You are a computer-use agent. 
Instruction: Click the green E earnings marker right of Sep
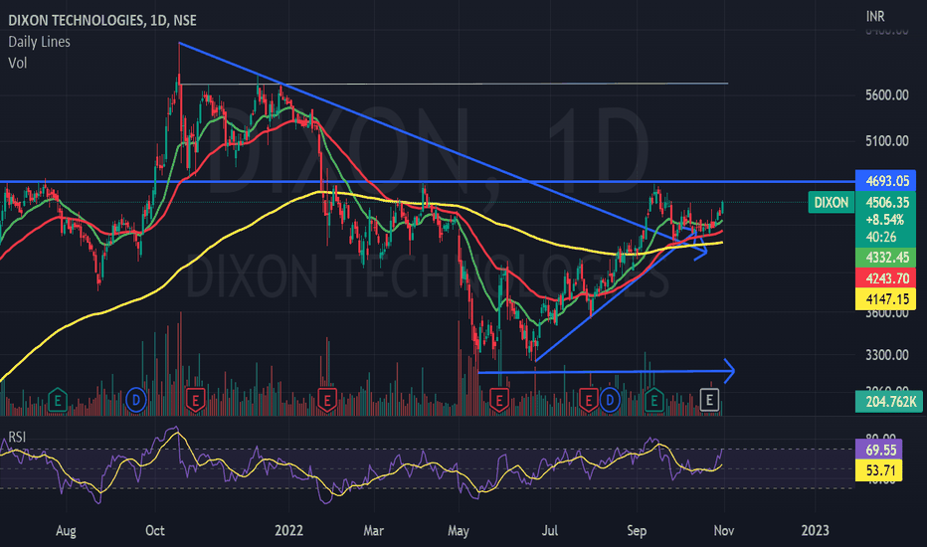(653, 401)
